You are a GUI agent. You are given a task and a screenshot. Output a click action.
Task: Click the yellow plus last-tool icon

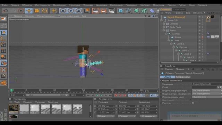click(x=54, y=11)
